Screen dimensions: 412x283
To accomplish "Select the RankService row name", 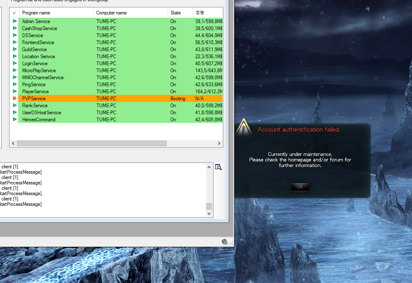I will click(x=35, y=106).
